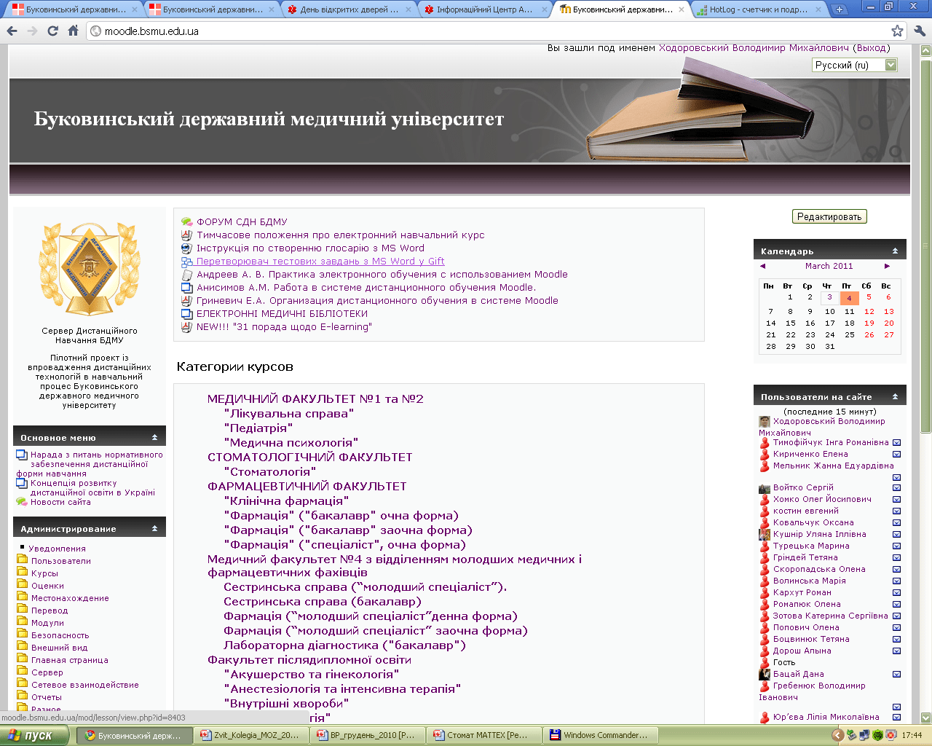Switch to the HotLog browser tab
This screenshot has height=746, width=932.
click(x=757, y=10)
